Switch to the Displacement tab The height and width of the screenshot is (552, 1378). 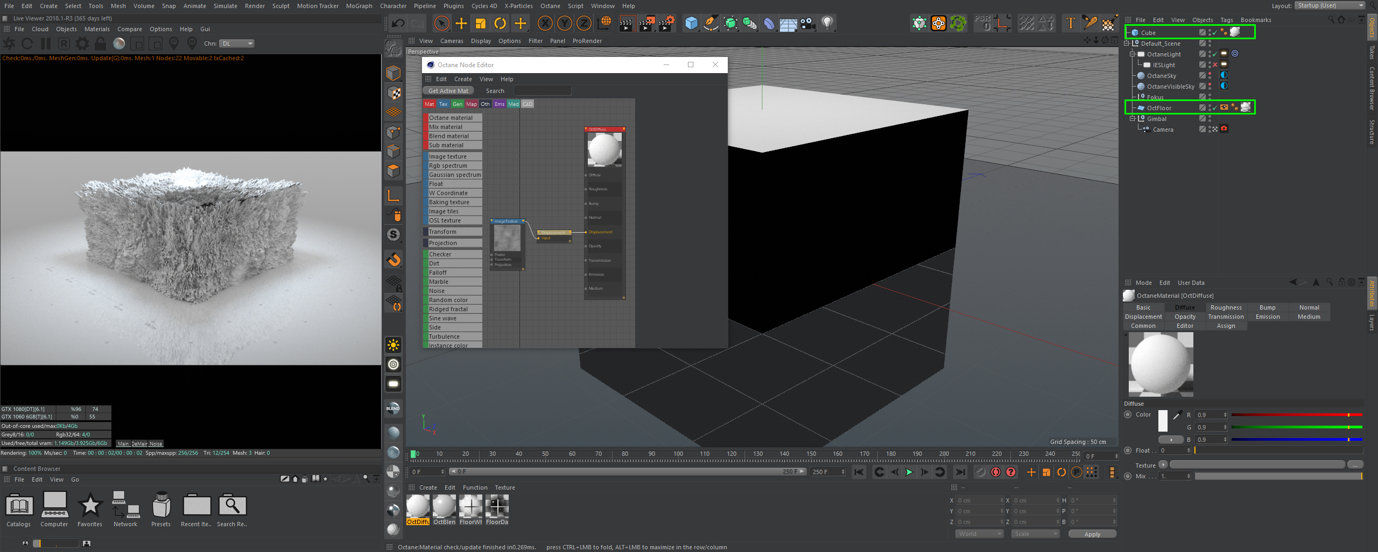(x=1143, y=317)
